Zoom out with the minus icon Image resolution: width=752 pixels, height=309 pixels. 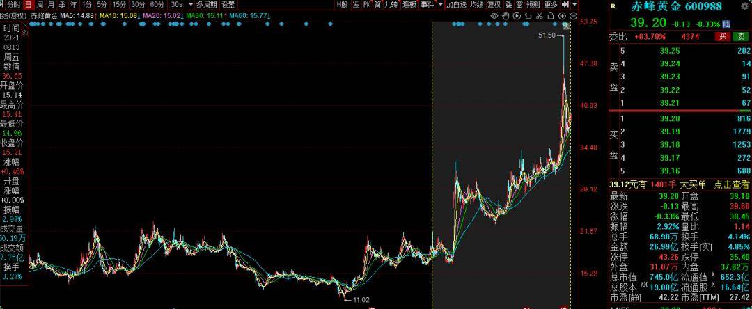[x=573, y=15]
